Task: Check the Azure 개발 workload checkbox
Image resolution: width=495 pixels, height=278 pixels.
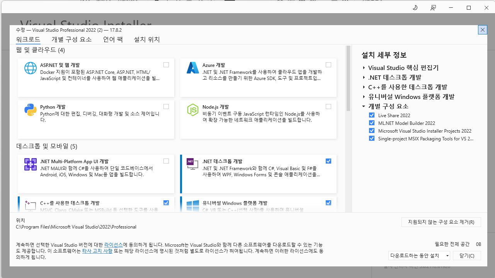Action: [328, 65]
